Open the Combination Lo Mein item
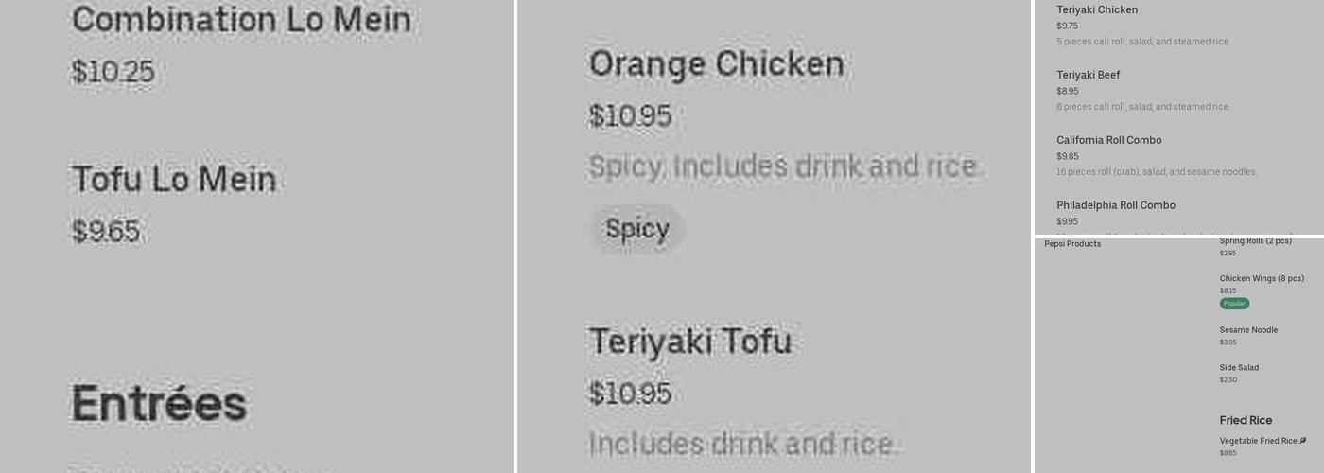 pyautogui.click(x=241, y=20)
